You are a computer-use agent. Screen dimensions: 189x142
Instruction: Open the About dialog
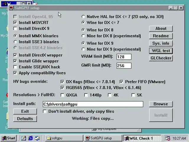pyautogui.click(x=161, y=29)
